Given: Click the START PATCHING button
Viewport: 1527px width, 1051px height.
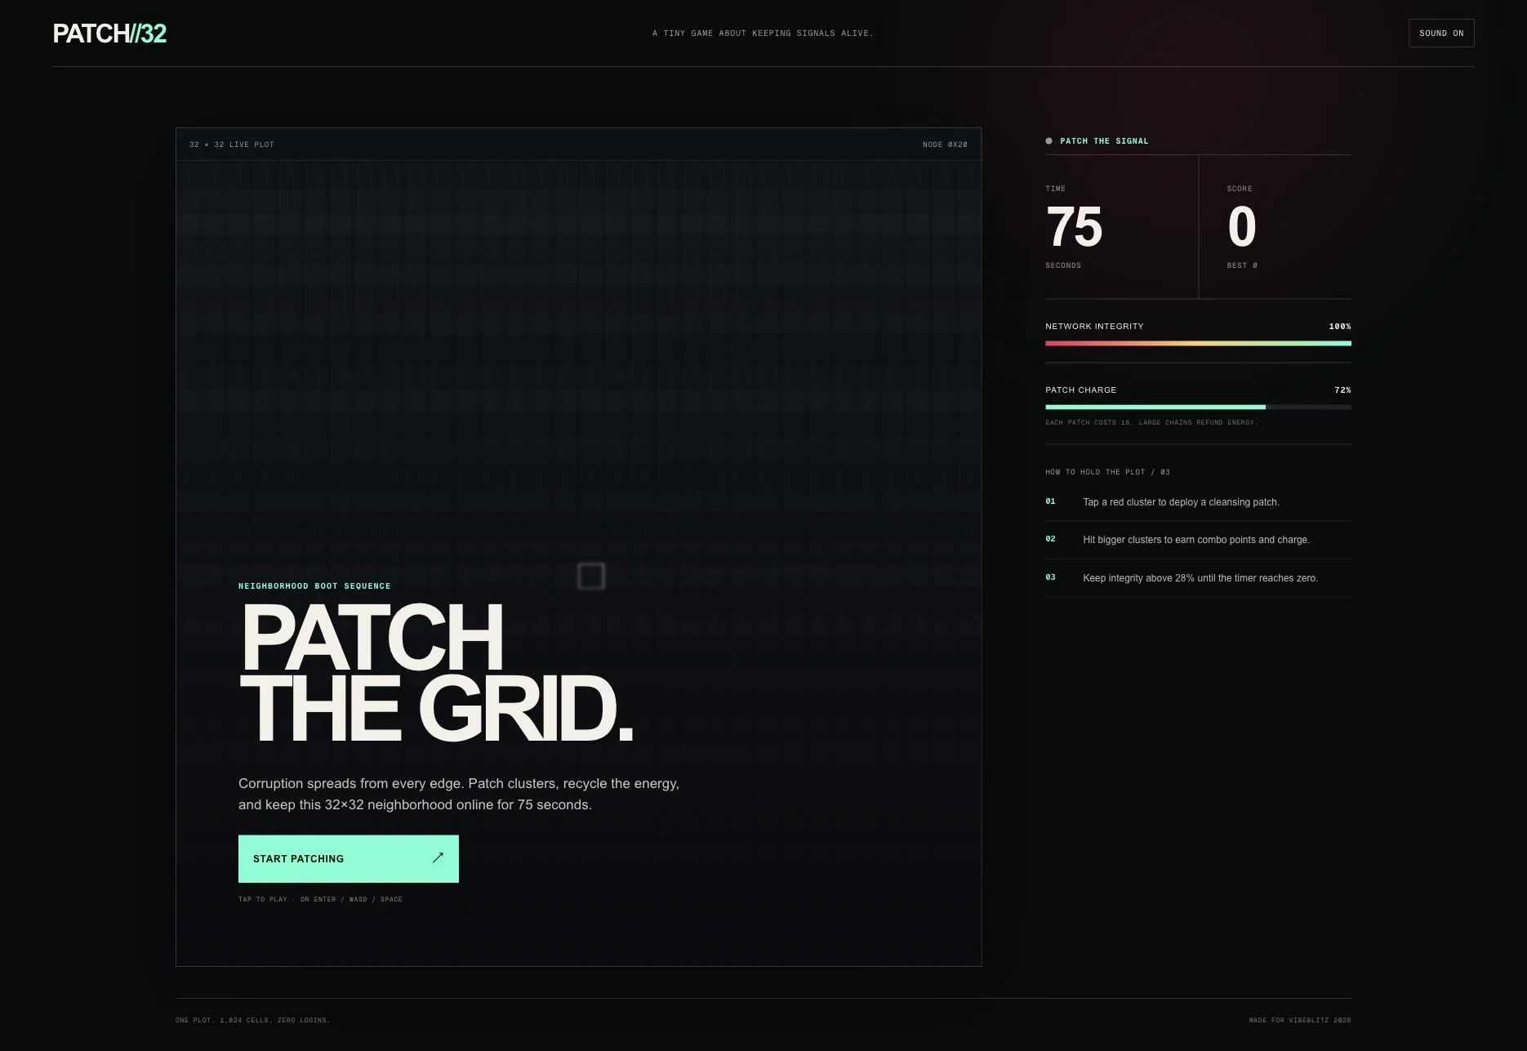Looking at the screenshot, I should coord(349,858).
